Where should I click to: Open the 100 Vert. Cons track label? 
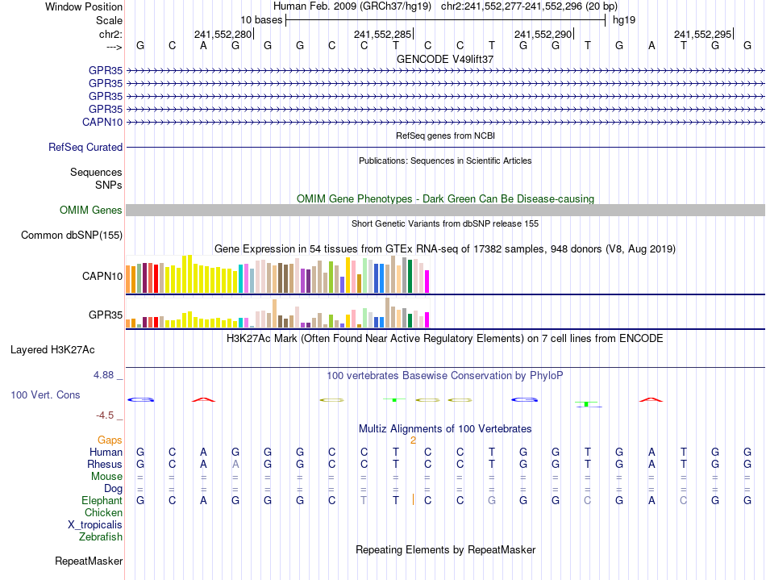(x=45, y=394)
